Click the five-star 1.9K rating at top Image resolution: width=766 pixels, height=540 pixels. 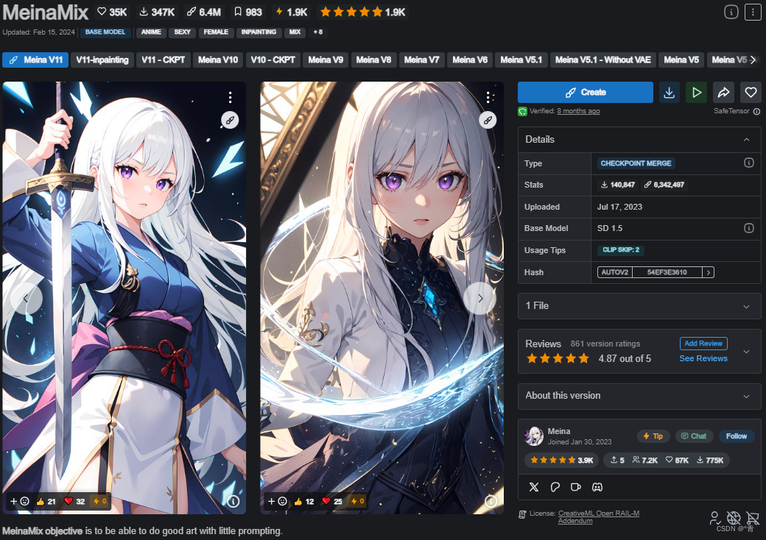362,13
